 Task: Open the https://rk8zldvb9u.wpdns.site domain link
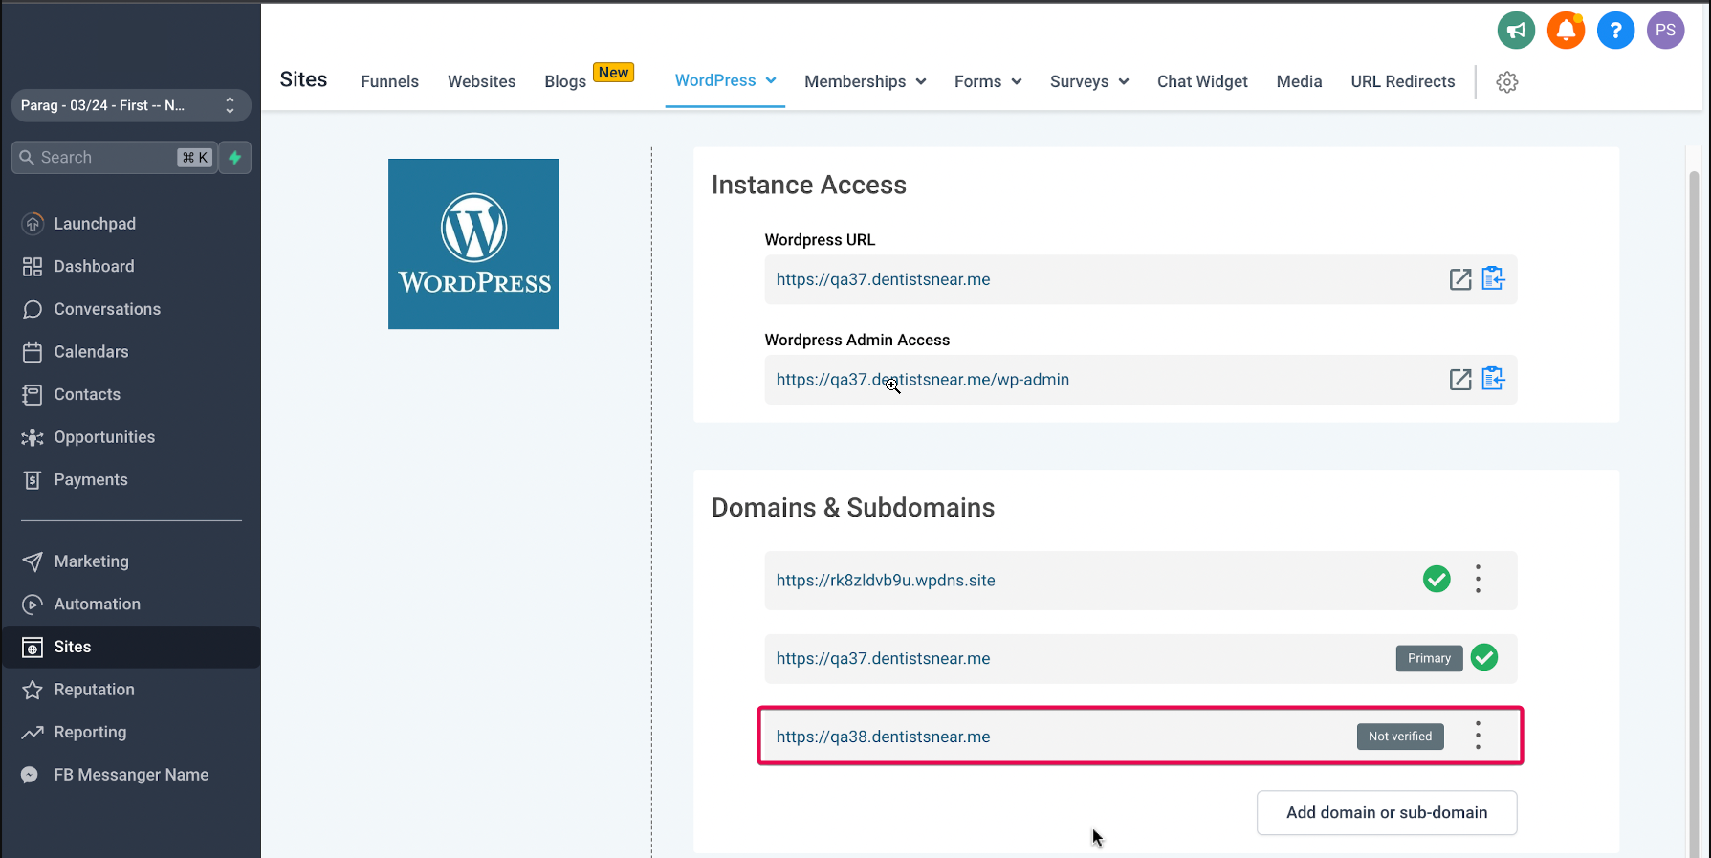click(x=886, y=580)
